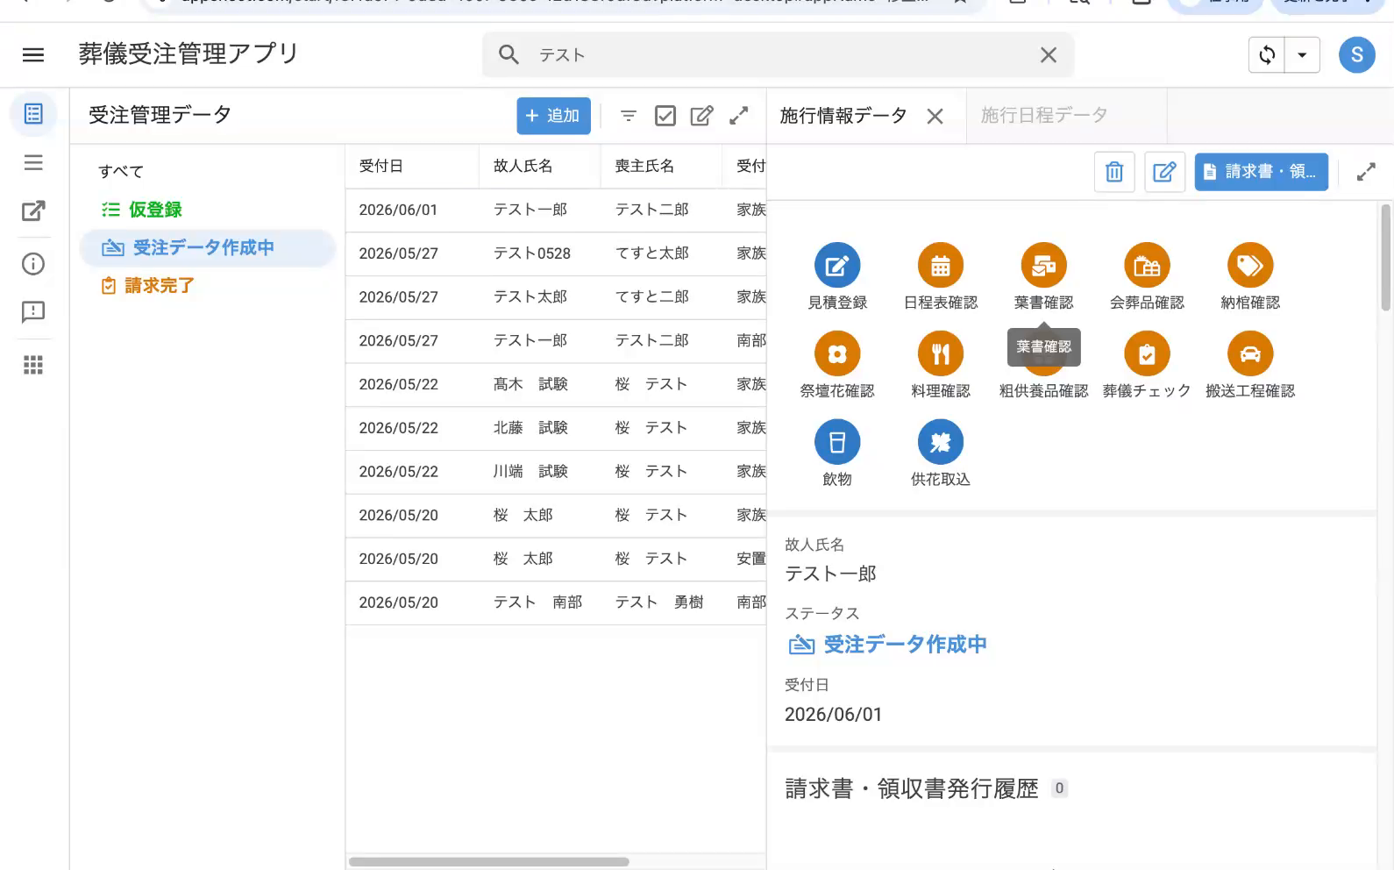Open the 会葬品確認 action icon
The width and height of the screenshot is (1394, 870).
[1147, 266]
